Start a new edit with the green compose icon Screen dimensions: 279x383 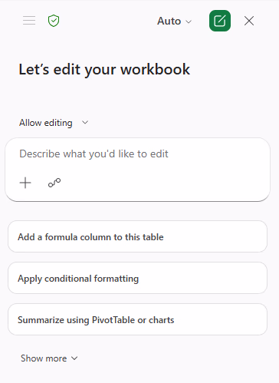point(220,21)
